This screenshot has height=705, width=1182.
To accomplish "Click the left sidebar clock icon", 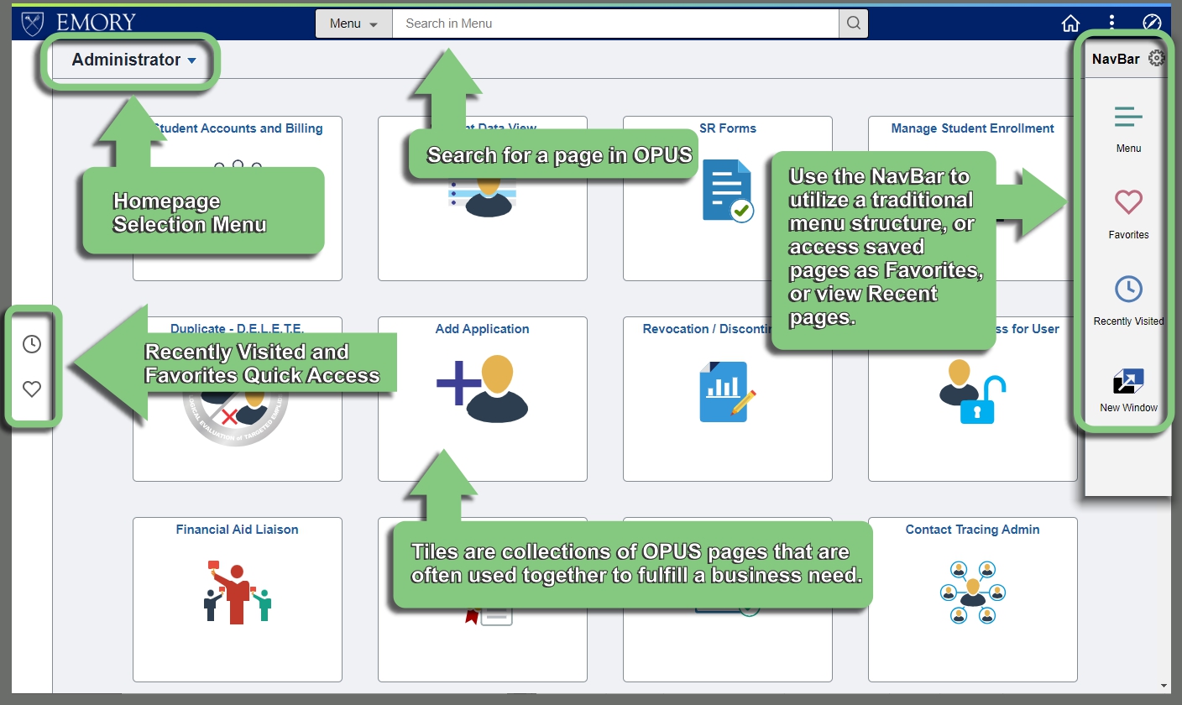I will [32, 344].
